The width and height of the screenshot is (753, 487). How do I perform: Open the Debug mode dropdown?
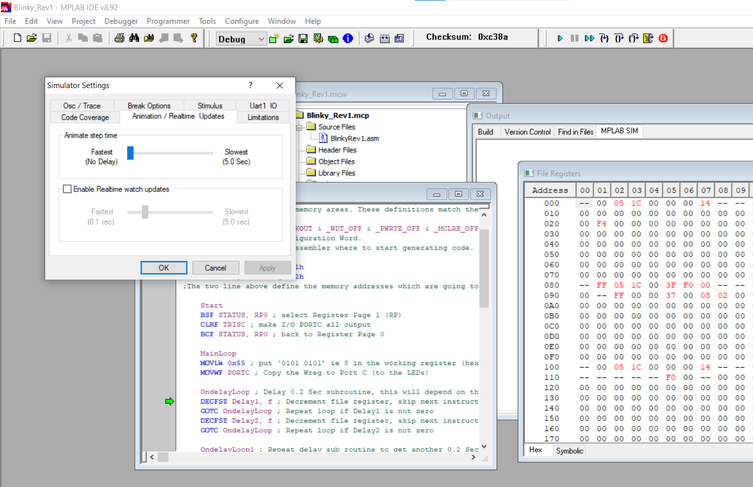point(261,38)
